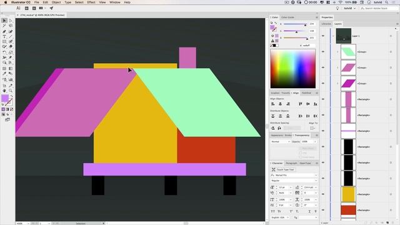Click the Superscript icon in Character panel
Viewport: 400px width, 225px height.
(291, 211)
